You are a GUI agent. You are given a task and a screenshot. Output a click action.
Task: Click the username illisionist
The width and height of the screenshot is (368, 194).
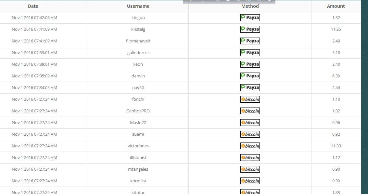[x=138, y=157]
